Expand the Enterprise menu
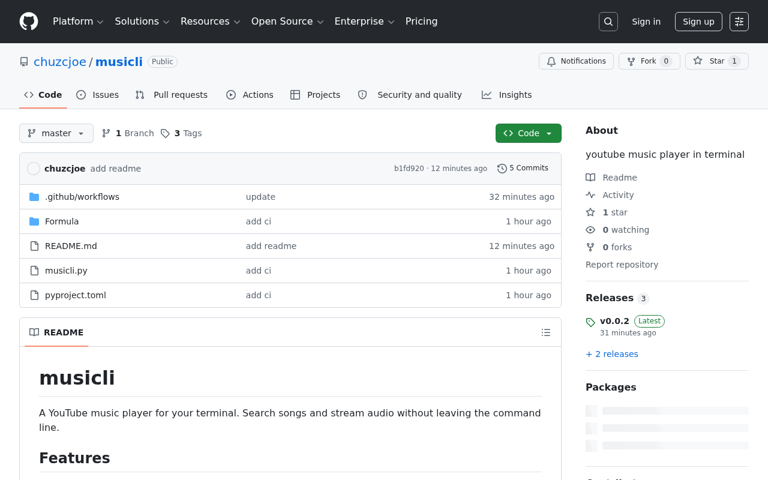Screen dimensions: 768x480 point(365,22)
